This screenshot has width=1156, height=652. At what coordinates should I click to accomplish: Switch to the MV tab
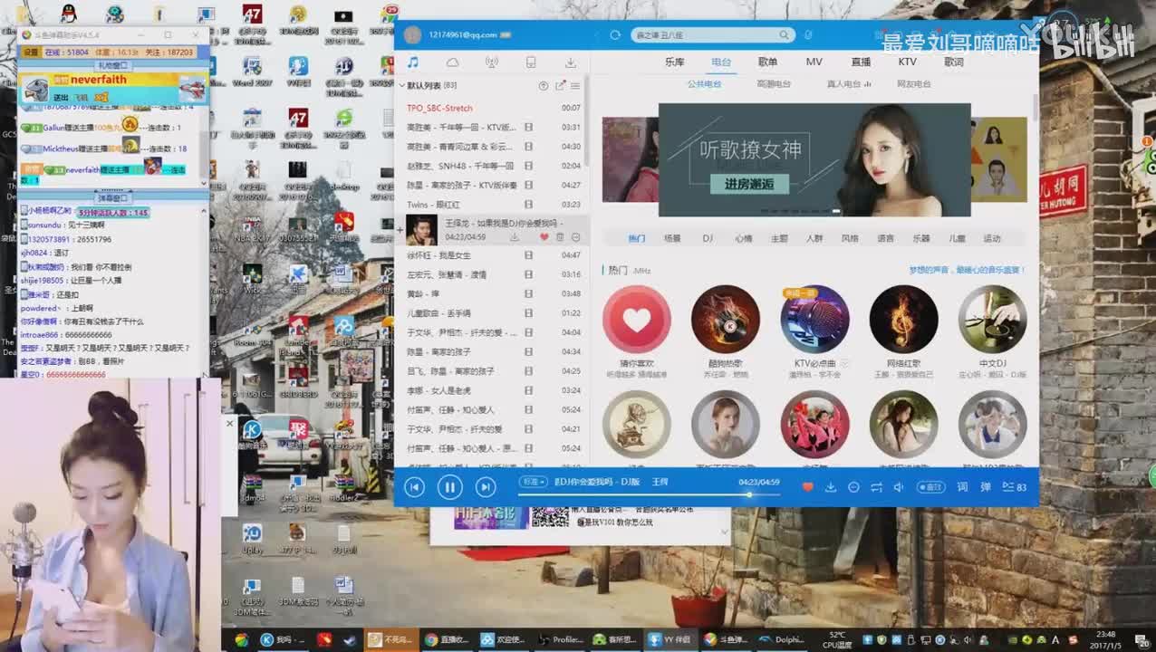814,62
